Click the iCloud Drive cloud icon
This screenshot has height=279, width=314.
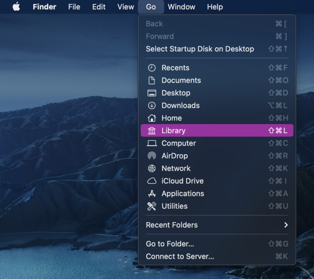point(152,181)
